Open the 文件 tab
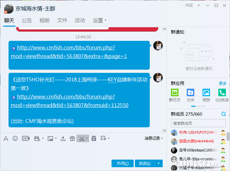 pyautogui.click(x=62, y=21)
